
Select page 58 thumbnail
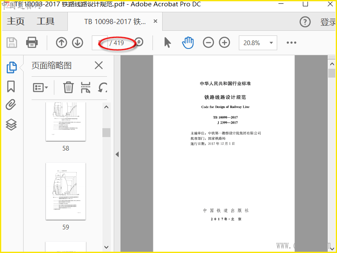coord(66,121)
